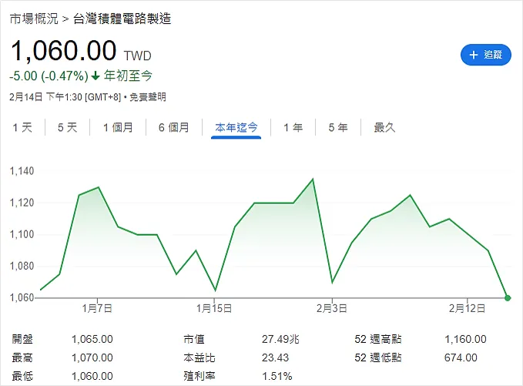Click the timestamp 2月14日 下午1:30

click(x=45, y=97)
